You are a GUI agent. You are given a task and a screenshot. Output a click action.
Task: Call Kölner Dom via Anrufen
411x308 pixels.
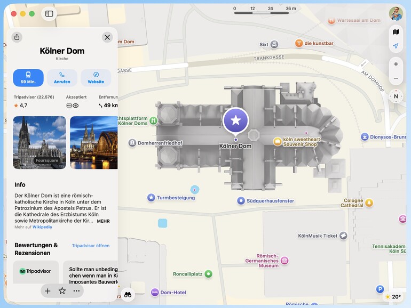62,78
